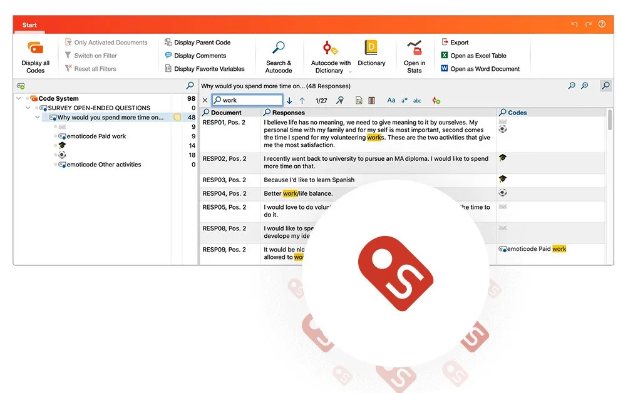Toggle the abc whole word option
618x393 pixels.
pos(417,101)
